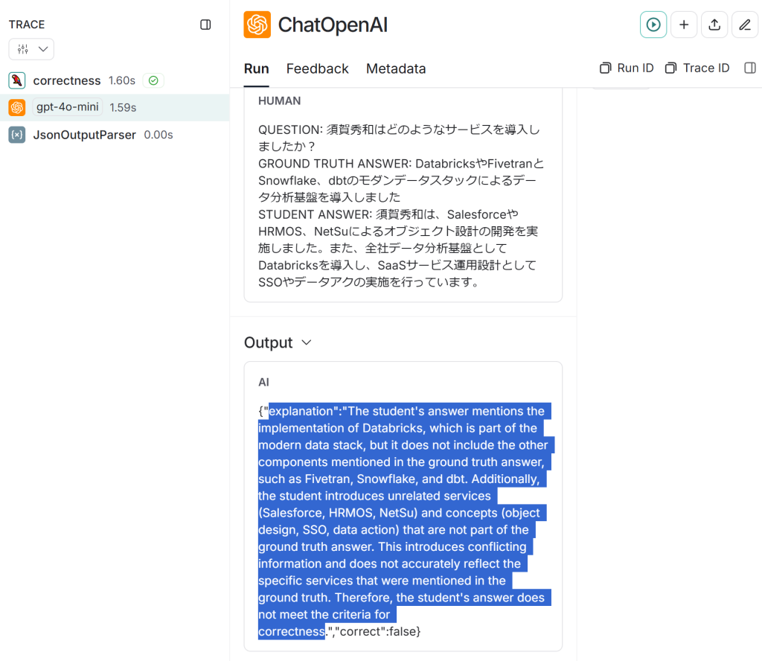Click the run playground play icon
Image resolution: width=762 pixels, height=661 pixels.
coord(653,25)
